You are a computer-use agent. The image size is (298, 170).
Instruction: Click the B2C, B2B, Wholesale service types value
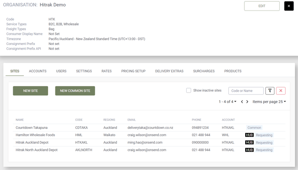[x=63, y=24]
